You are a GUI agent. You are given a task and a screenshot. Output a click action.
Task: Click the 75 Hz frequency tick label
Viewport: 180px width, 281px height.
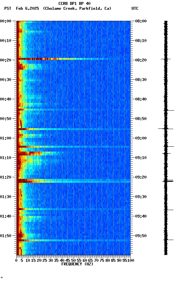point(102,261)
